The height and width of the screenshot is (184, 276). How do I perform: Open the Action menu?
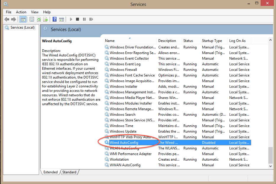tap(21, 12)
